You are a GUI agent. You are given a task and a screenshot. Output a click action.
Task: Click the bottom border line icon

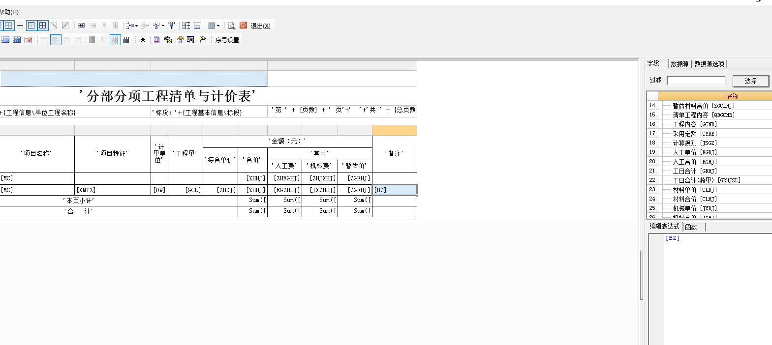(9, 26)
